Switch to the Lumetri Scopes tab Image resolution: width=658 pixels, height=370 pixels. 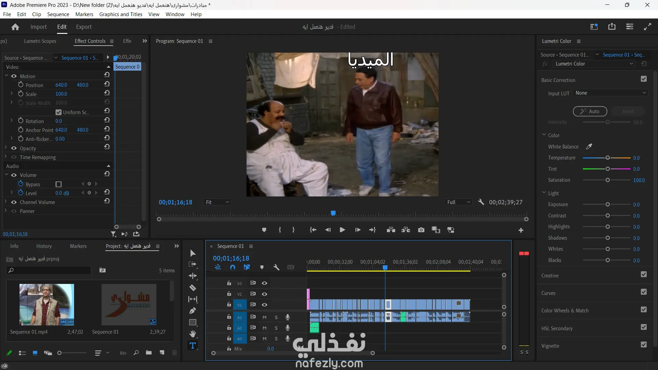coord(40,41)
